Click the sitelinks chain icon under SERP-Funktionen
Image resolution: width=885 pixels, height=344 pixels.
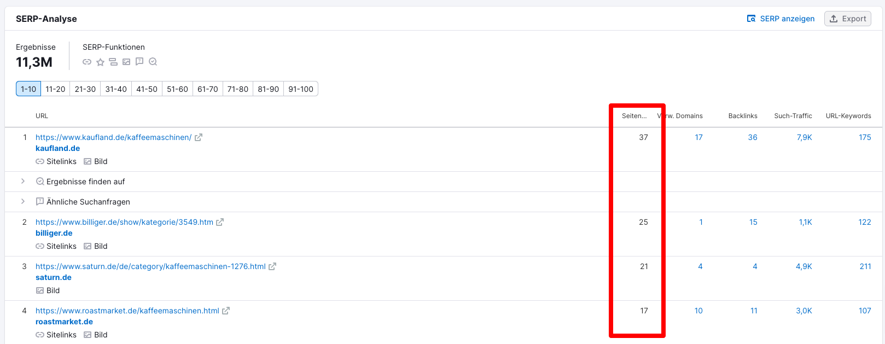click(x=87, y=62)
